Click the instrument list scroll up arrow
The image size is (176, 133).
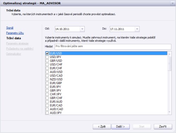point(169,54)
